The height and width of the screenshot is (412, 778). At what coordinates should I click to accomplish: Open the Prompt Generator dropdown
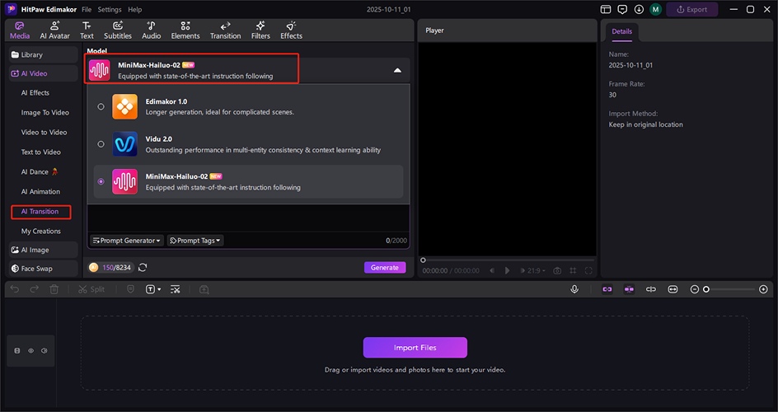tap(127, 241)
